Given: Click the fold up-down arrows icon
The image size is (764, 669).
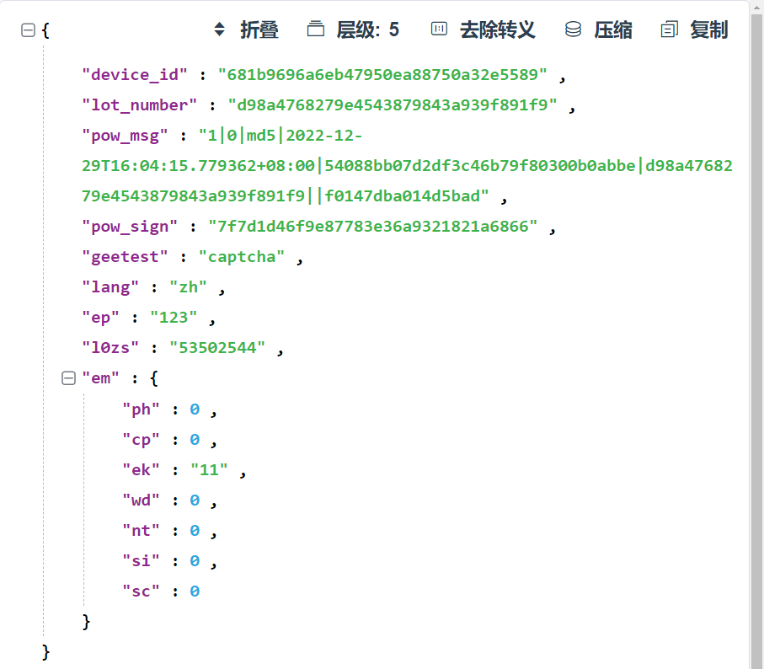Looking at the screenshot, I should (x=220, y=29).
